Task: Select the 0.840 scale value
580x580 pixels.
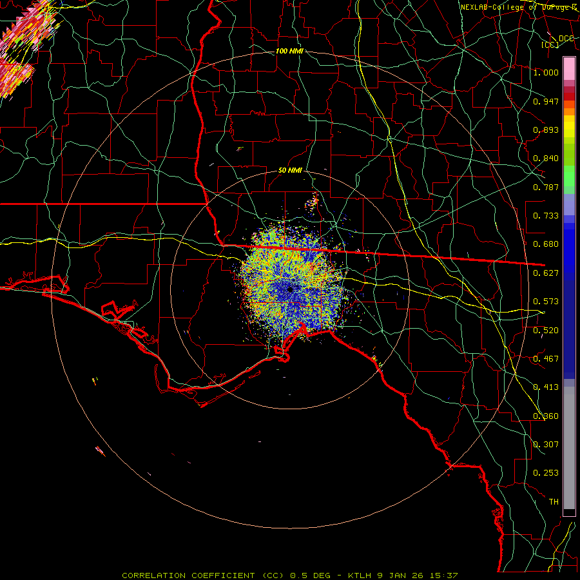Action: (x=546, y=159)
